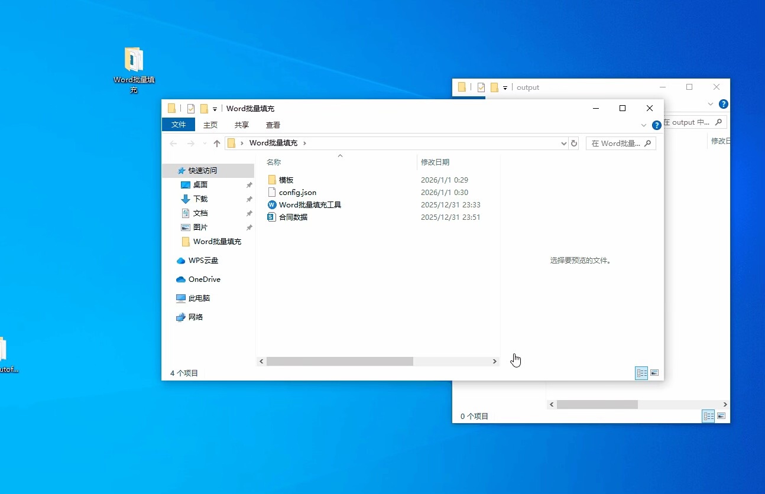
Task: Click the horizontal scrollbar in file list
Action: (x=339, y=362)
